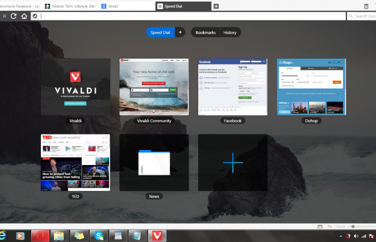Show hidden system tray icons
This screenshot has height=242, width=376.
(x=340, y=236)
